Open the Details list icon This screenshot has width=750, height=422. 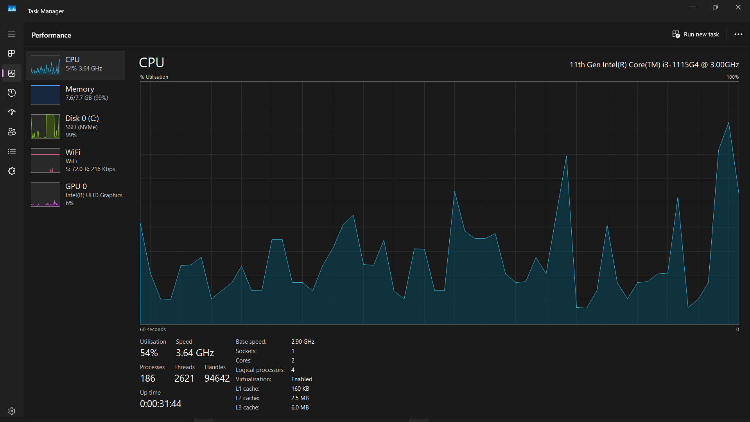(12, 151)
